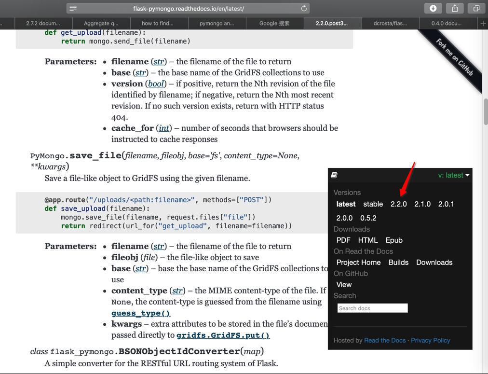
Task: Click the 'str' type link for send_file filename
Action: pyautogui.click(x=159, y=62)
